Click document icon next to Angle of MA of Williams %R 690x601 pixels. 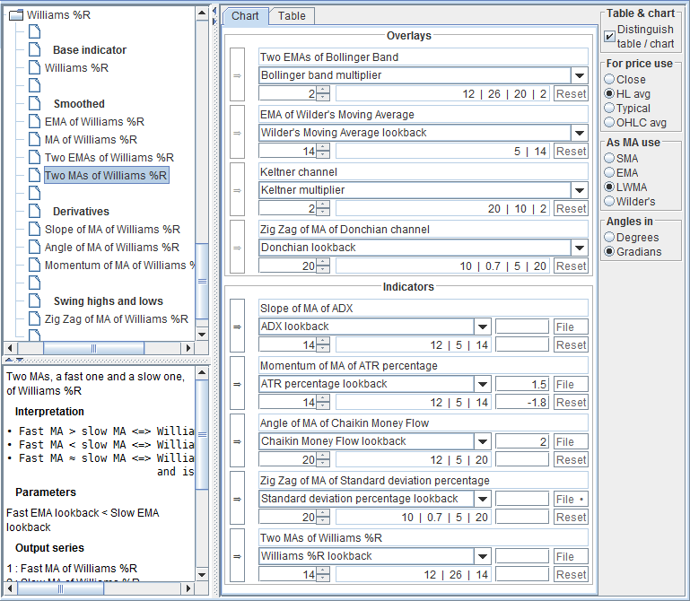pyautogui.click(x=34, y=248)
